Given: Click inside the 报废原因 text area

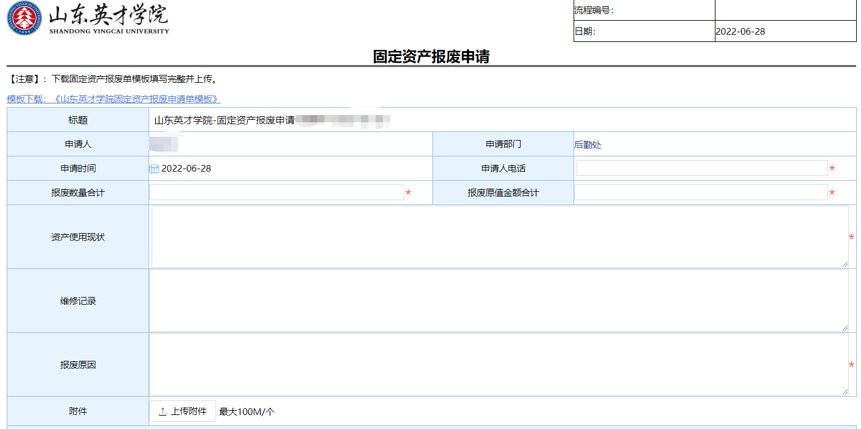Looking at the screenshot, I should (x=499, y=364).
